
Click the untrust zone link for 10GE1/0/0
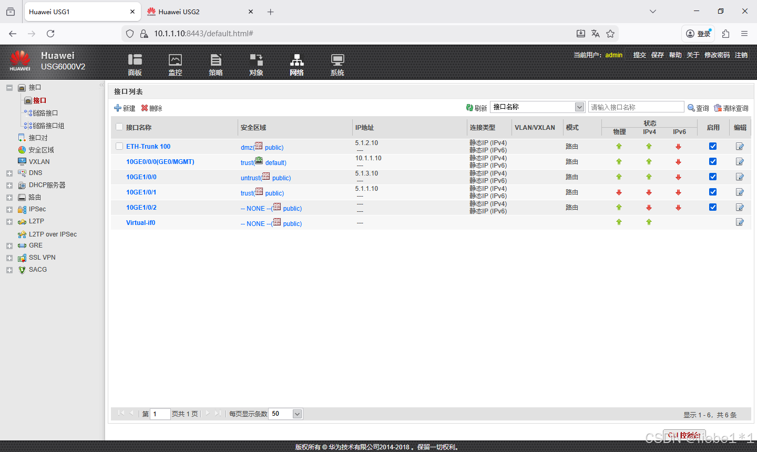point(250,178)
